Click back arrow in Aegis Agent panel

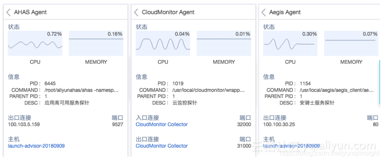tap(264, 13)
